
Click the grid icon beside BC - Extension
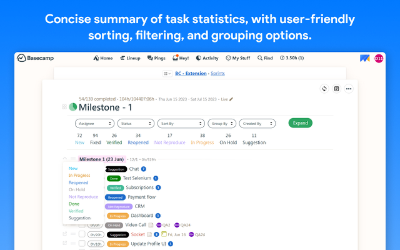click(166, 73)
